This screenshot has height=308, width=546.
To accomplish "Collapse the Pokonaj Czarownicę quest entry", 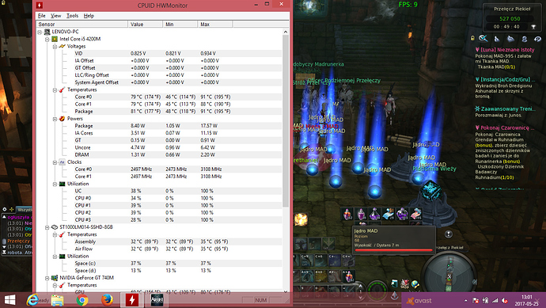I will (477, 127).
